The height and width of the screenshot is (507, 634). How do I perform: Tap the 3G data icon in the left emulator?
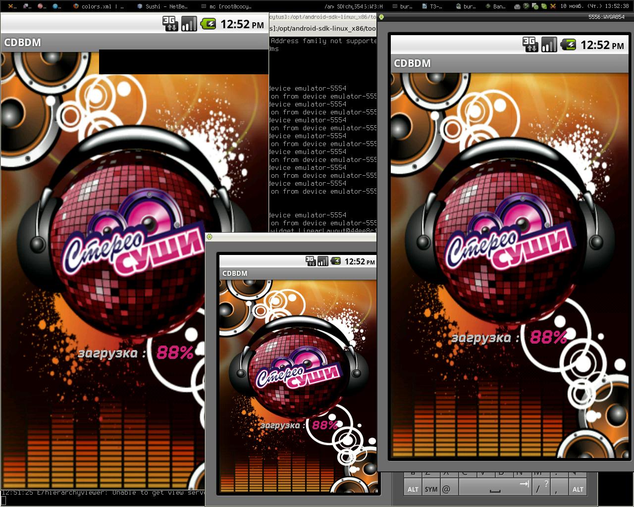click(x=170, y=23)
